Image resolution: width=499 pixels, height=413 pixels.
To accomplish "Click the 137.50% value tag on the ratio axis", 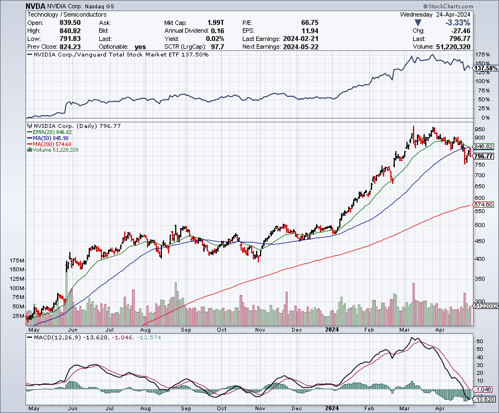I will (486, 68).
